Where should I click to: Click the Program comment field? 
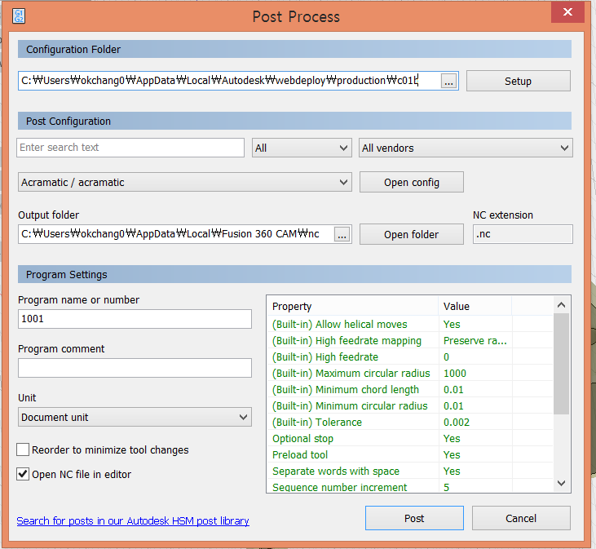pos(135,368)
